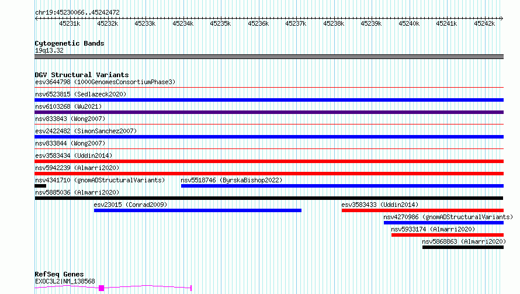The height and width of the screenshot is (294, 520).
Task: Click the 45234k ruler tick label
Action: click(183, 23)
